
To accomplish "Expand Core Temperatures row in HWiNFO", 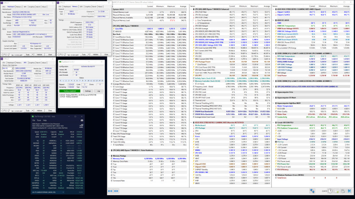I will [x=193, y=20].
